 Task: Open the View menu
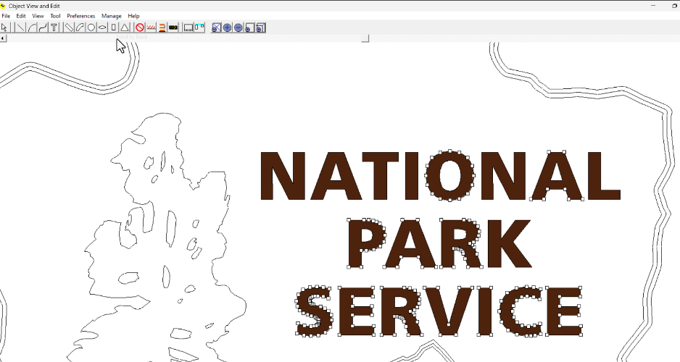click(38, 16)
